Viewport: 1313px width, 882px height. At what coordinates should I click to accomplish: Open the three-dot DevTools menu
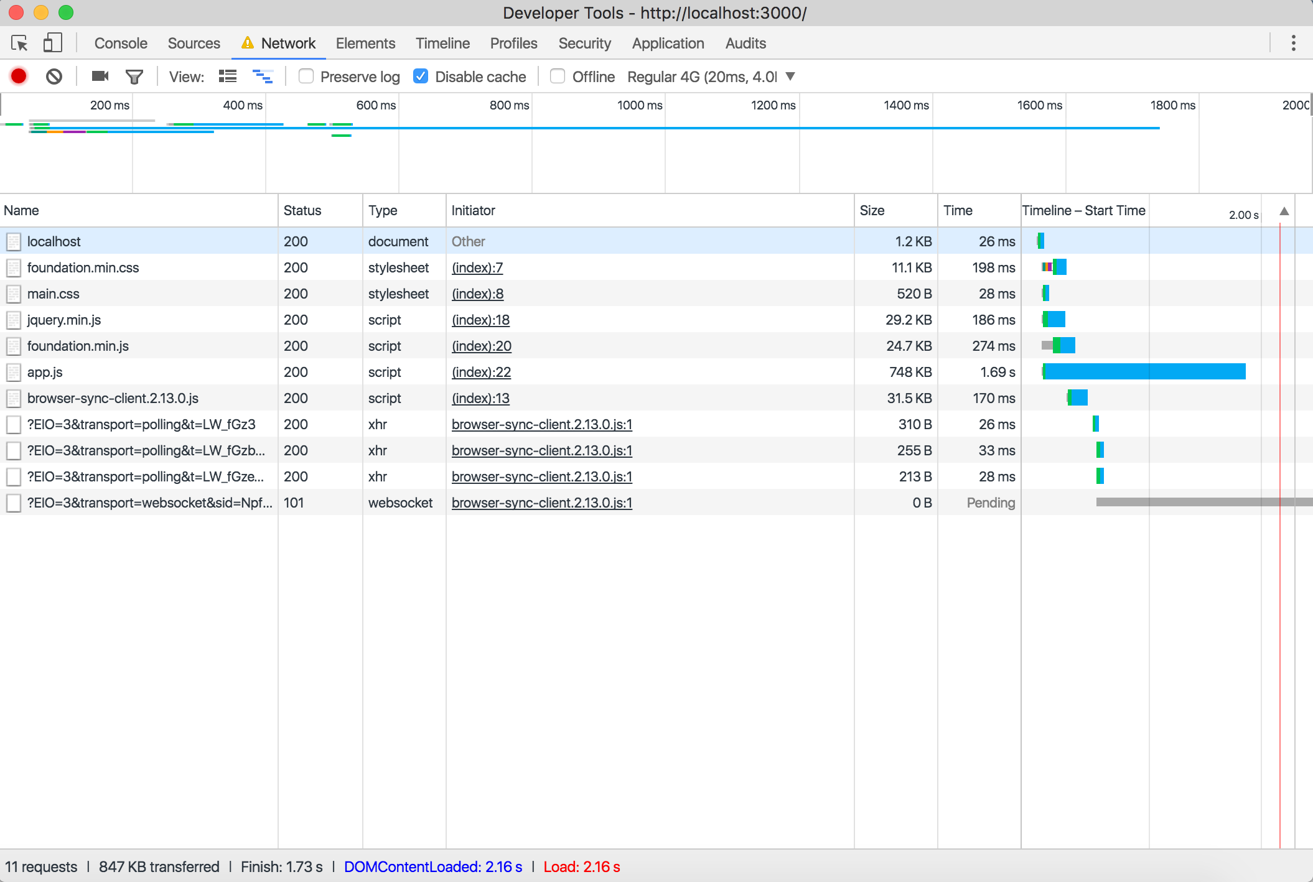(1293, 43)
